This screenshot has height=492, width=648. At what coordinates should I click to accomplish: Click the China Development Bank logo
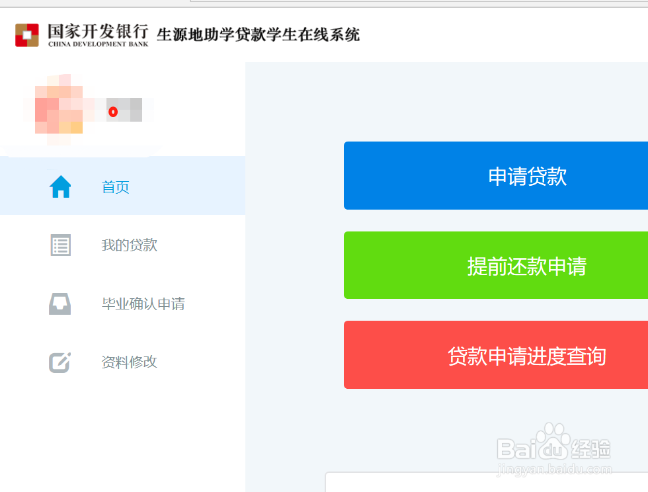(28, 34)
